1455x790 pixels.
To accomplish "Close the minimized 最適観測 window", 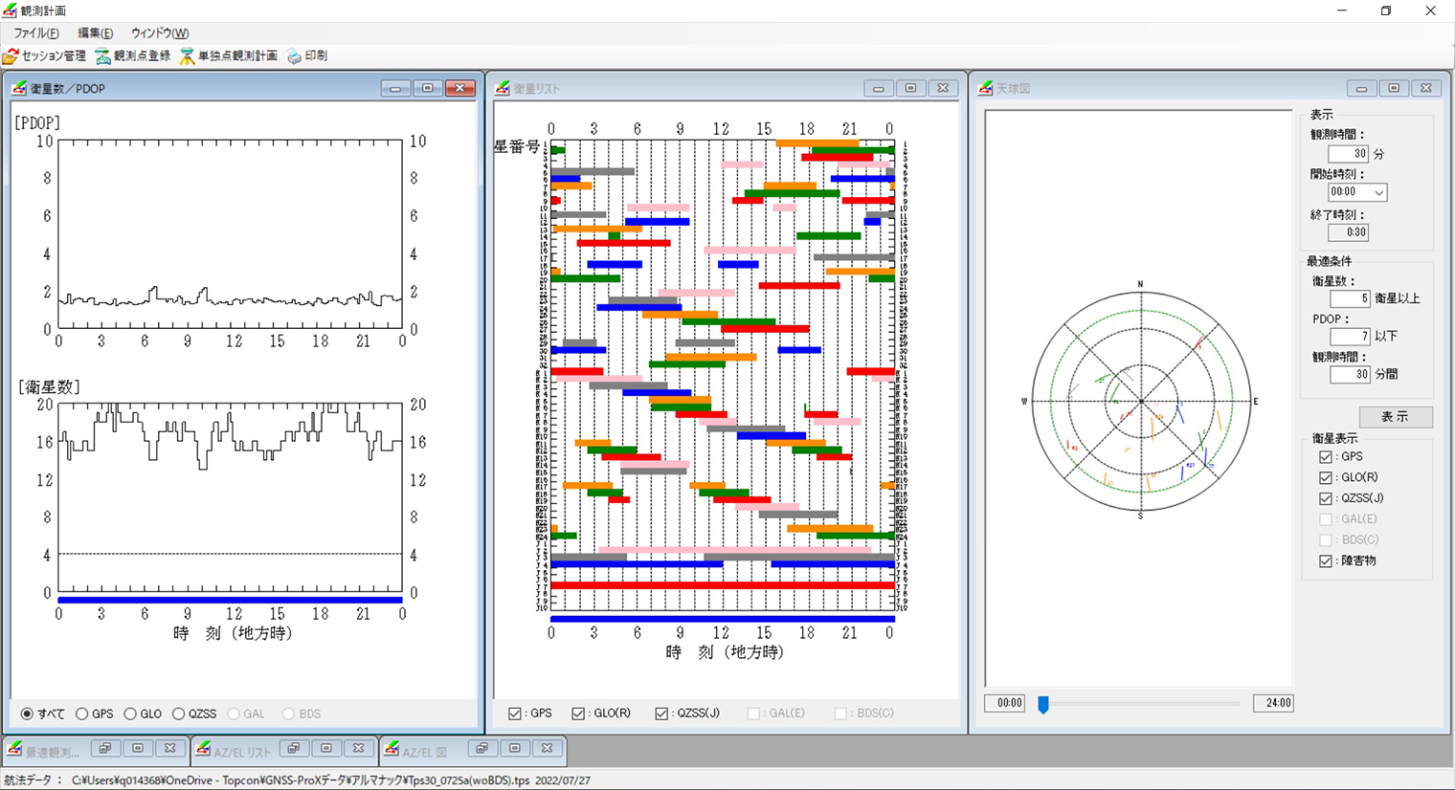I will [169, 748].
